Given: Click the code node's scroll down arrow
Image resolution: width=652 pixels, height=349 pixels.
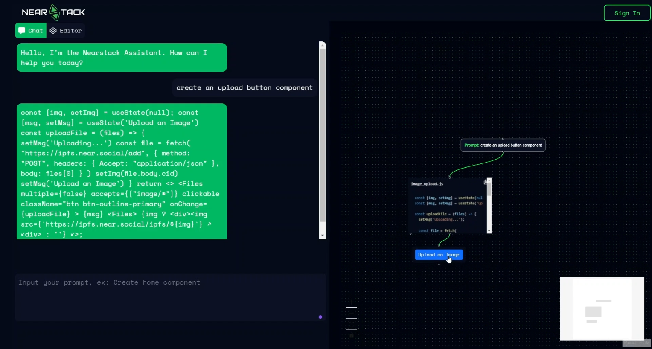Looking at the screenshot, I should [x=489, y=231].
